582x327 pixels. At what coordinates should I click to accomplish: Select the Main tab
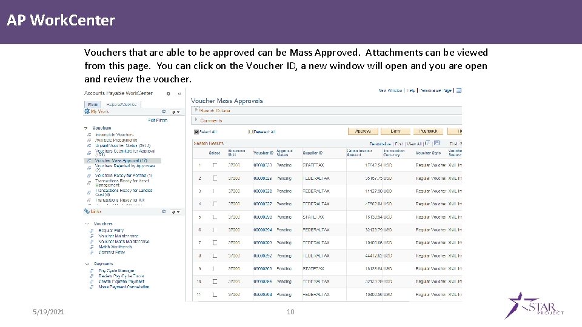(x=92, y=105)
